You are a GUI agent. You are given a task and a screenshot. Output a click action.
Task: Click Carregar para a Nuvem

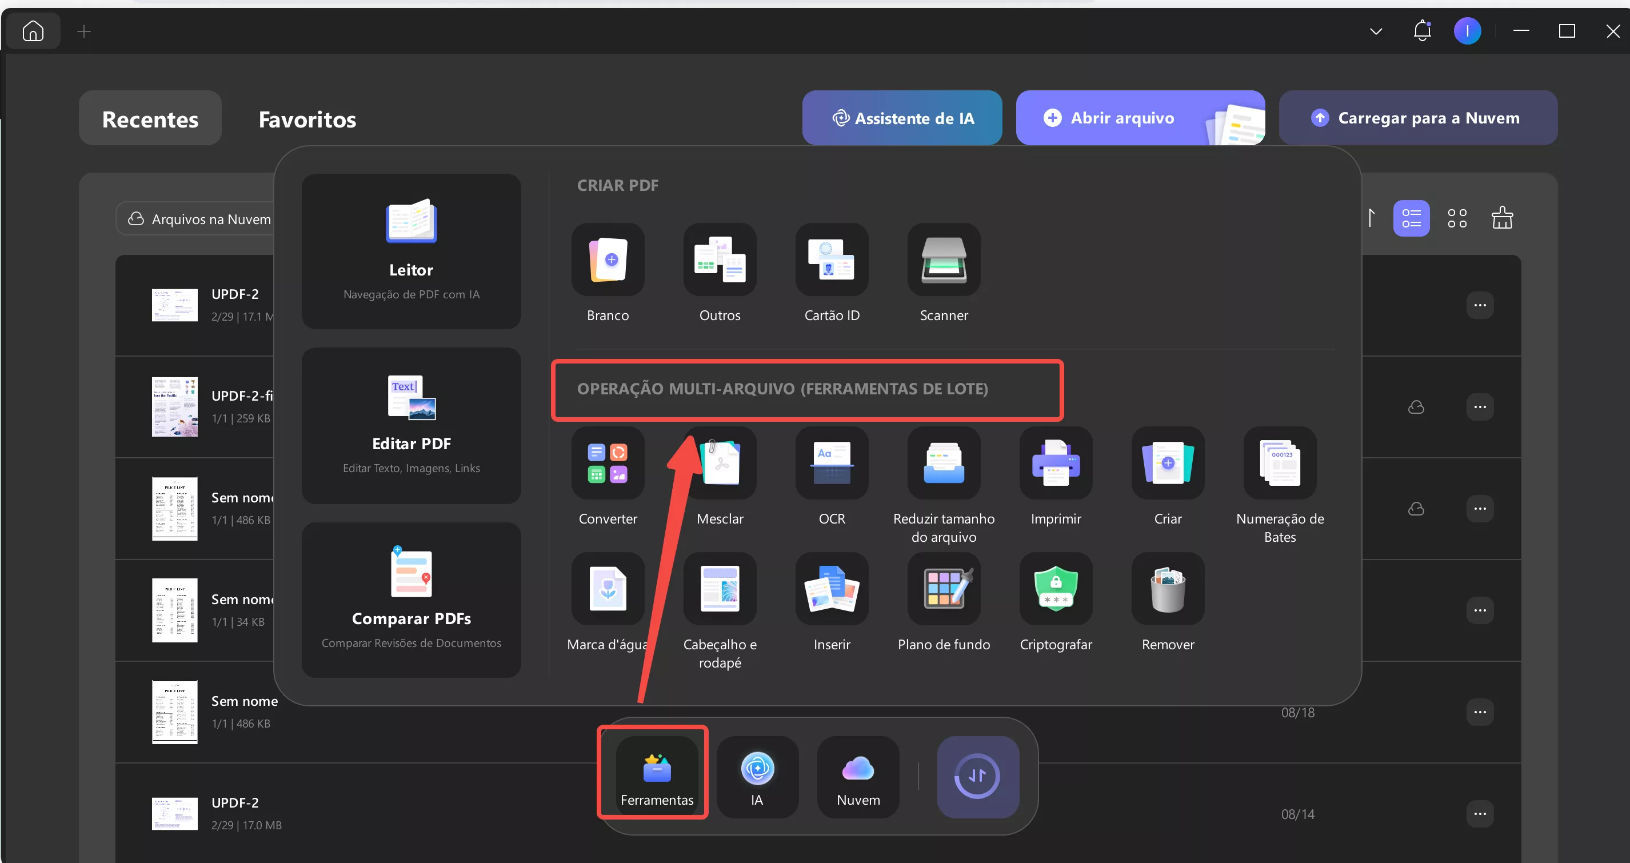(1417, 118)
